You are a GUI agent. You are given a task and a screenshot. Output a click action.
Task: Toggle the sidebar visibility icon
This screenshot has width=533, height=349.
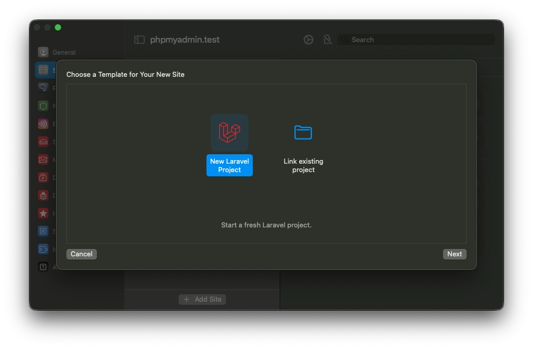pos(140,40)
